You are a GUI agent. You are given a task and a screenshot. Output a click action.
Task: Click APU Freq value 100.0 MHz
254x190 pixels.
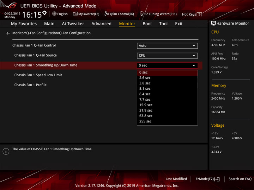[x=218, y=59]
